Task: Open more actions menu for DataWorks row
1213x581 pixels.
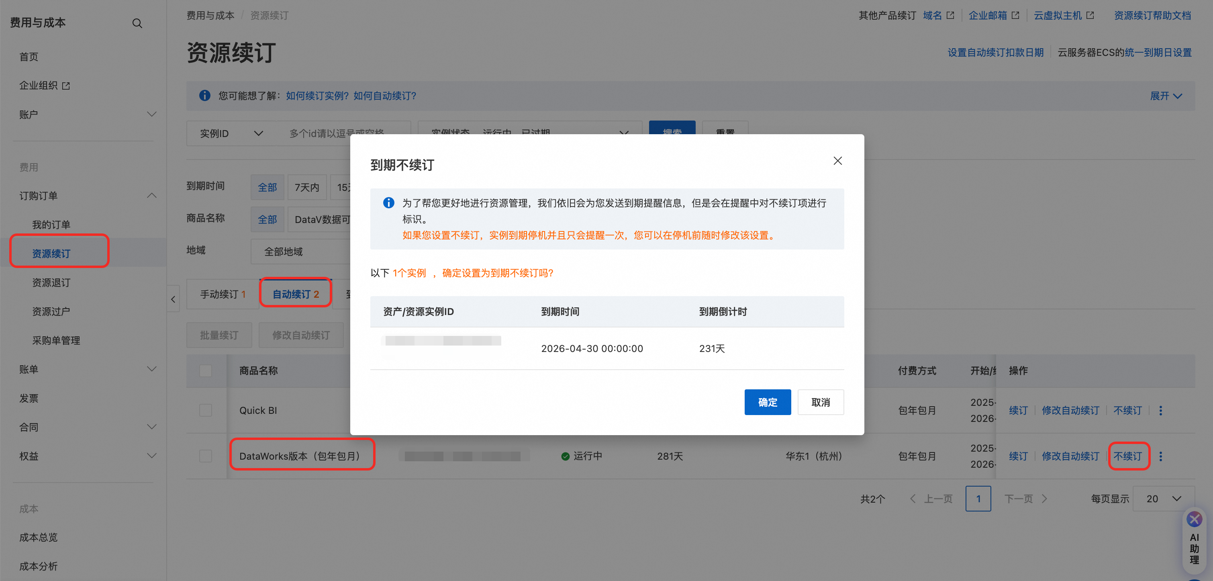Action: pyautogui.click(x=1160, y=456)
